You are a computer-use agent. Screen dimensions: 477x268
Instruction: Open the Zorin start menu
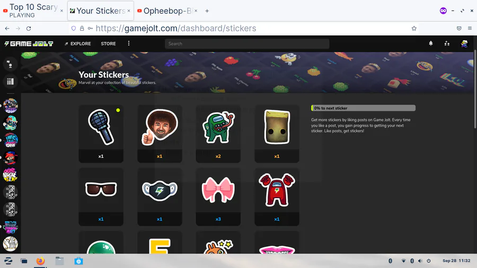pos(8,261)
